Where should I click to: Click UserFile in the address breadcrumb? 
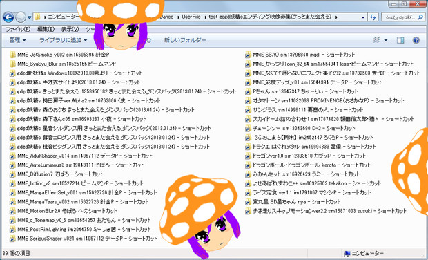click(191, 17)
